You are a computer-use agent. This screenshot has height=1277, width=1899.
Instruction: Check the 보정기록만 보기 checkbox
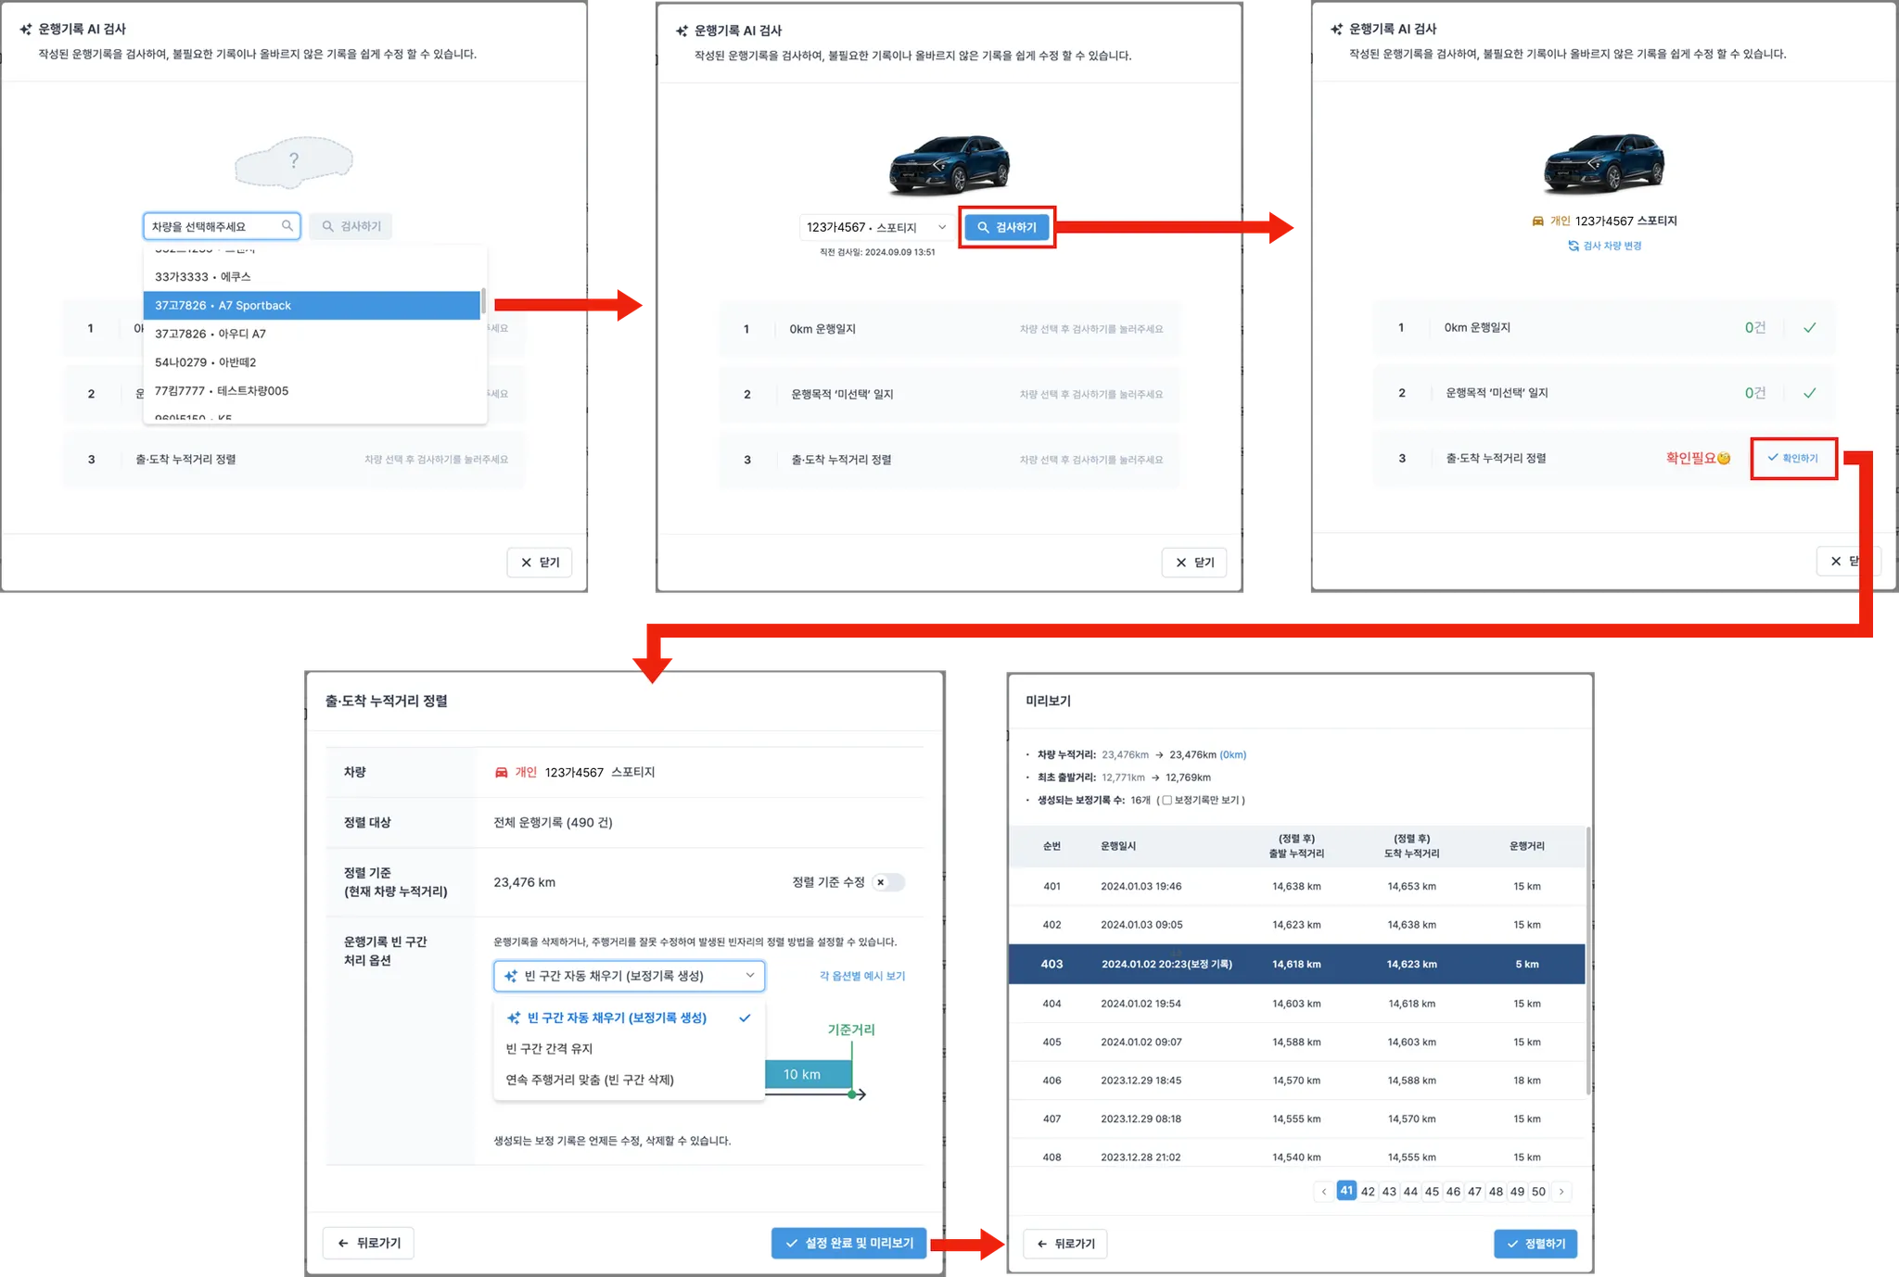1166,800
